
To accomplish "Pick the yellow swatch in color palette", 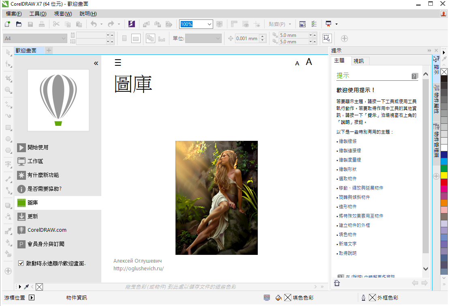I will [444, 175].
